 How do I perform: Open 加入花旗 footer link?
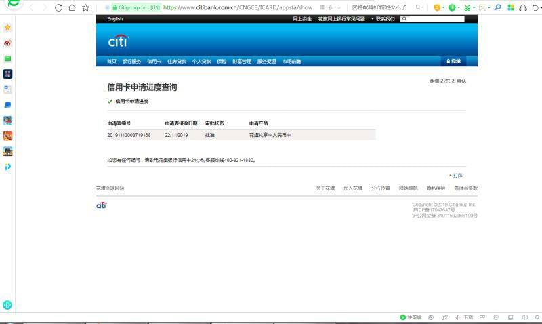click(353, 188)
